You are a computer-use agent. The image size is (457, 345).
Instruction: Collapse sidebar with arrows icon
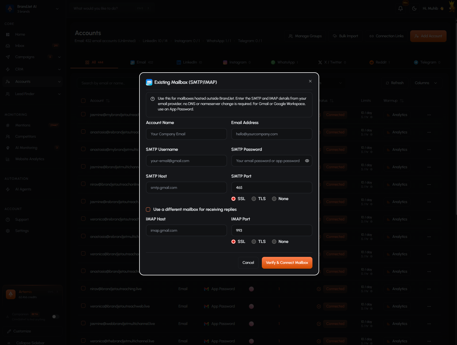pos(9,343)
